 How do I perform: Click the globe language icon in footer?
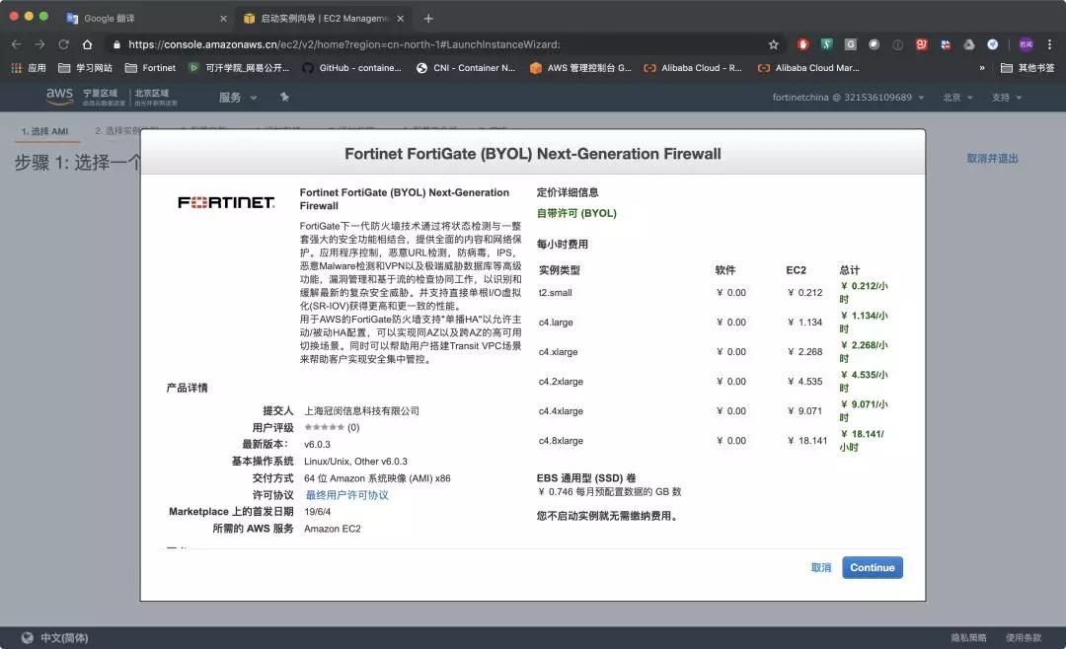(x=28, y=637)
